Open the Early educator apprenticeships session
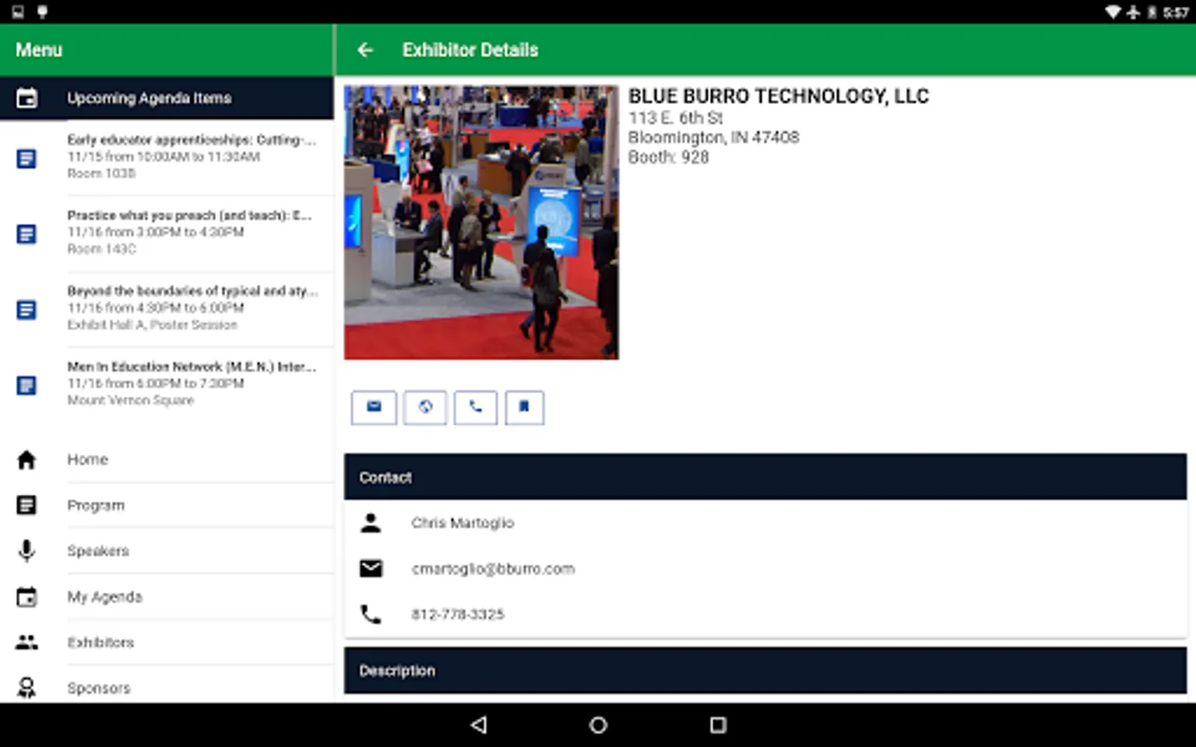Viewport: 1196px width, 747px height. [x=167, y=158]
